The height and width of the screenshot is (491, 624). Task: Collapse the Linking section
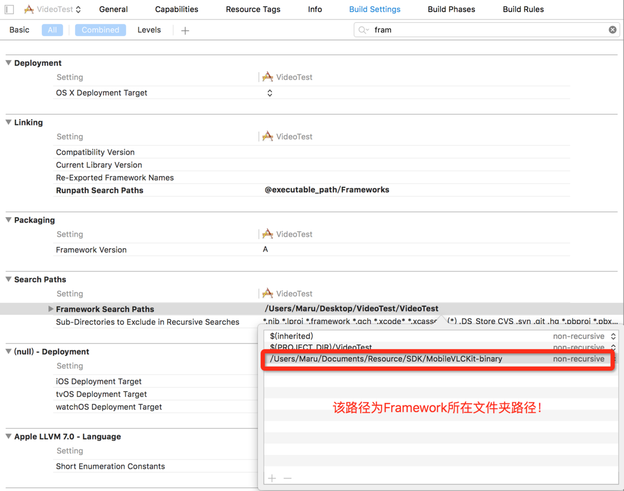coord(9,122)
